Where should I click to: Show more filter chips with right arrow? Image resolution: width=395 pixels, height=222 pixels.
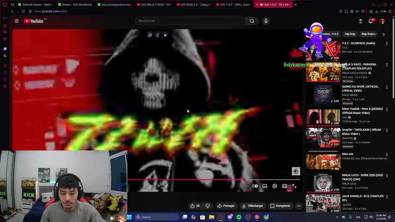[x=384, y=34]
